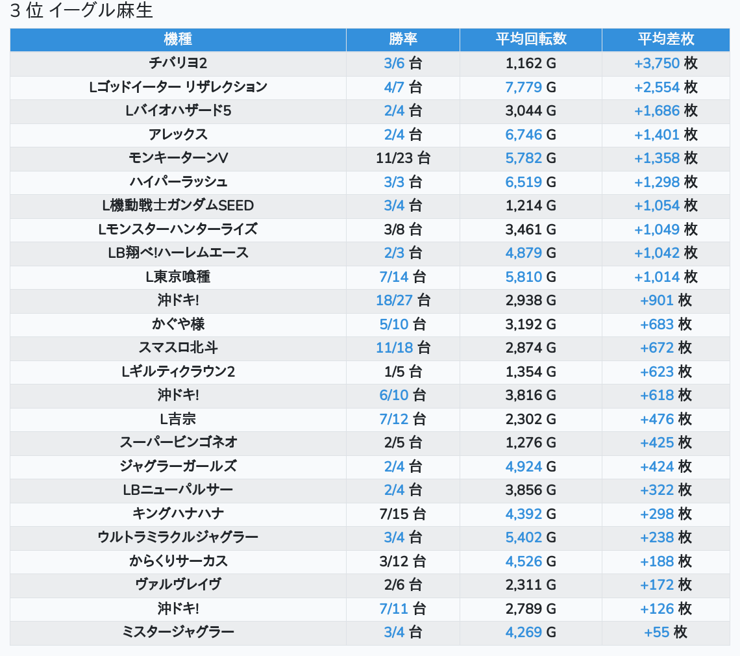Click the 3/12 台 win rate
The width and height of the screenshot is (740, 656).
[403, 561]
